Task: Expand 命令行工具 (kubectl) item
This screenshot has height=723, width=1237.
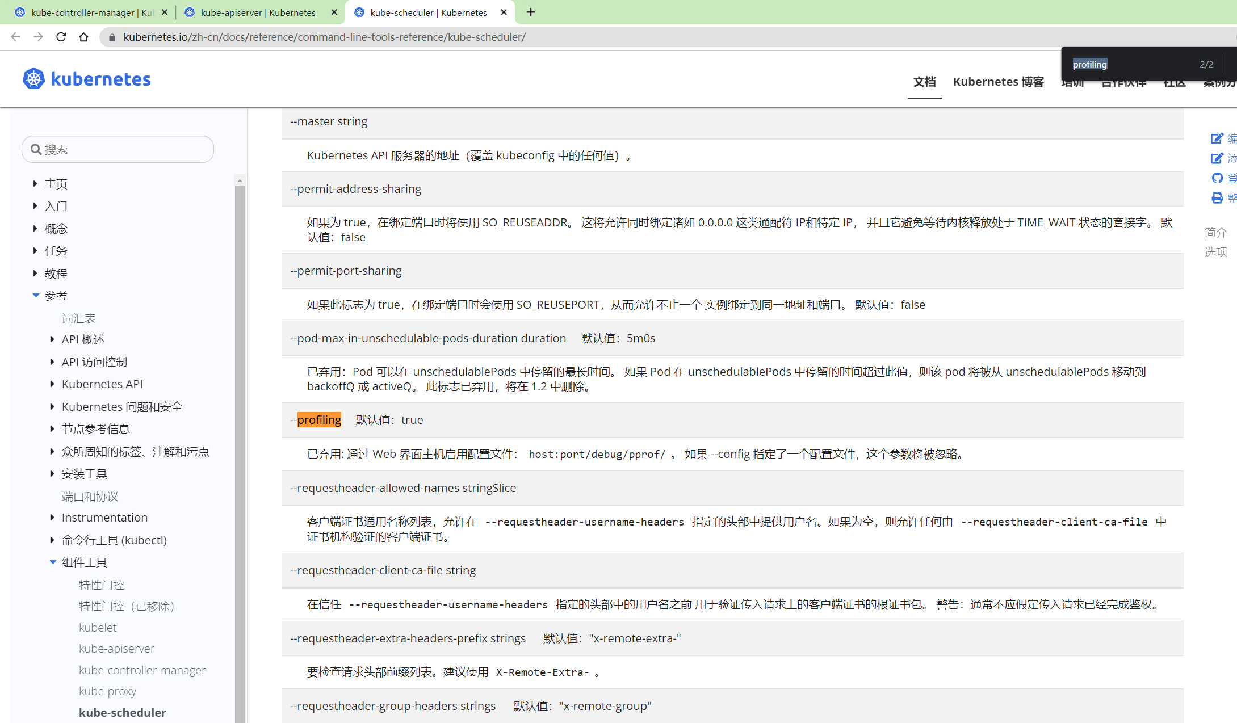Action: [x=52, y=540]
